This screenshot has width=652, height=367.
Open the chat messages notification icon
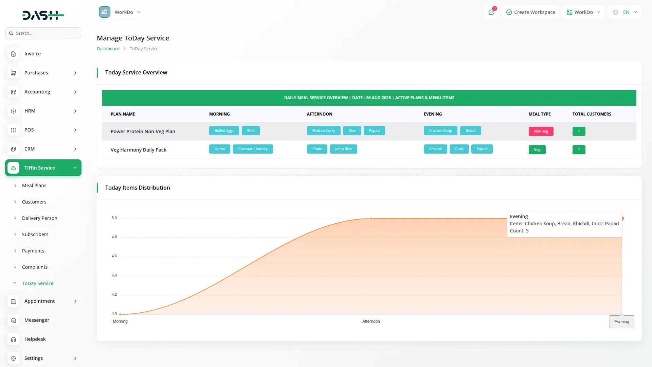point(491,12)
